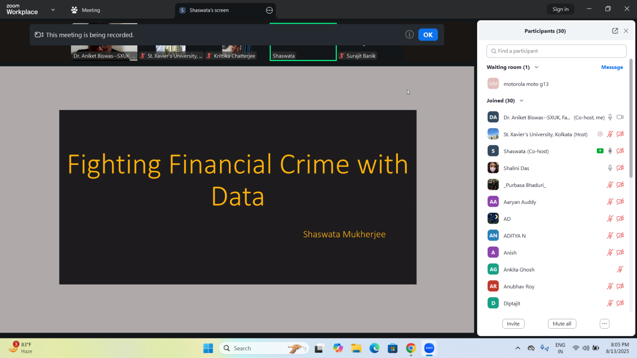Click OK on the recording notice
This screenshot has height=358, width=637.
click(428, 35)
